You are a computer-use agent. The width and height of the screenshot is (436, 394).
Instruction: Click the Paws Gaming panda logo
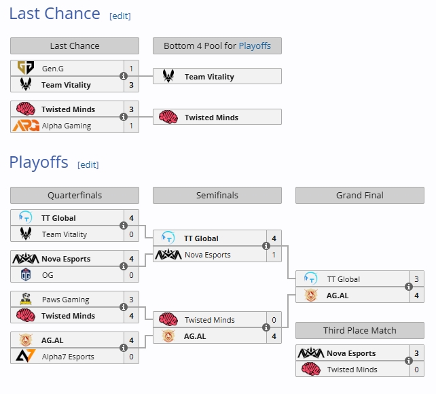tap(26, 299)
